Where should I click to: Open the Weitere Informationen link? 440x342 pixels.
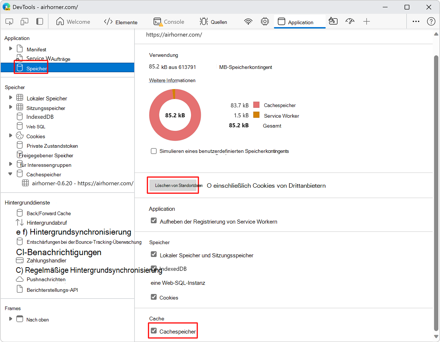172,80
